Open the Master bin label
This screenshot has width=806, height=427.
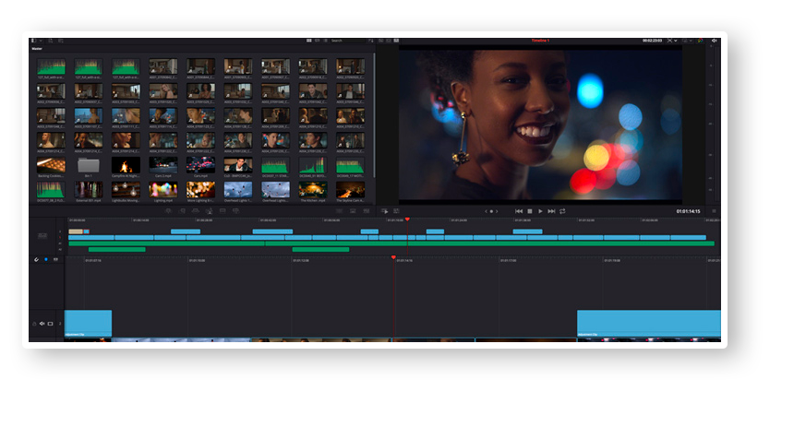[37, 49]
